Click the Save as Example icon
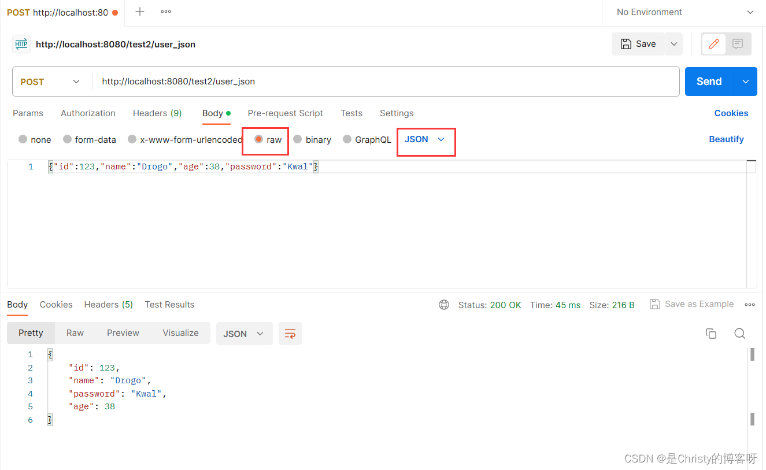Image resolution: width=766 pixels, height=470 pixels. 655,304
